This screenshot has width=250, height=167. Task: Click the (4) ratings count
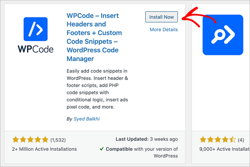(x=241, y=140)
